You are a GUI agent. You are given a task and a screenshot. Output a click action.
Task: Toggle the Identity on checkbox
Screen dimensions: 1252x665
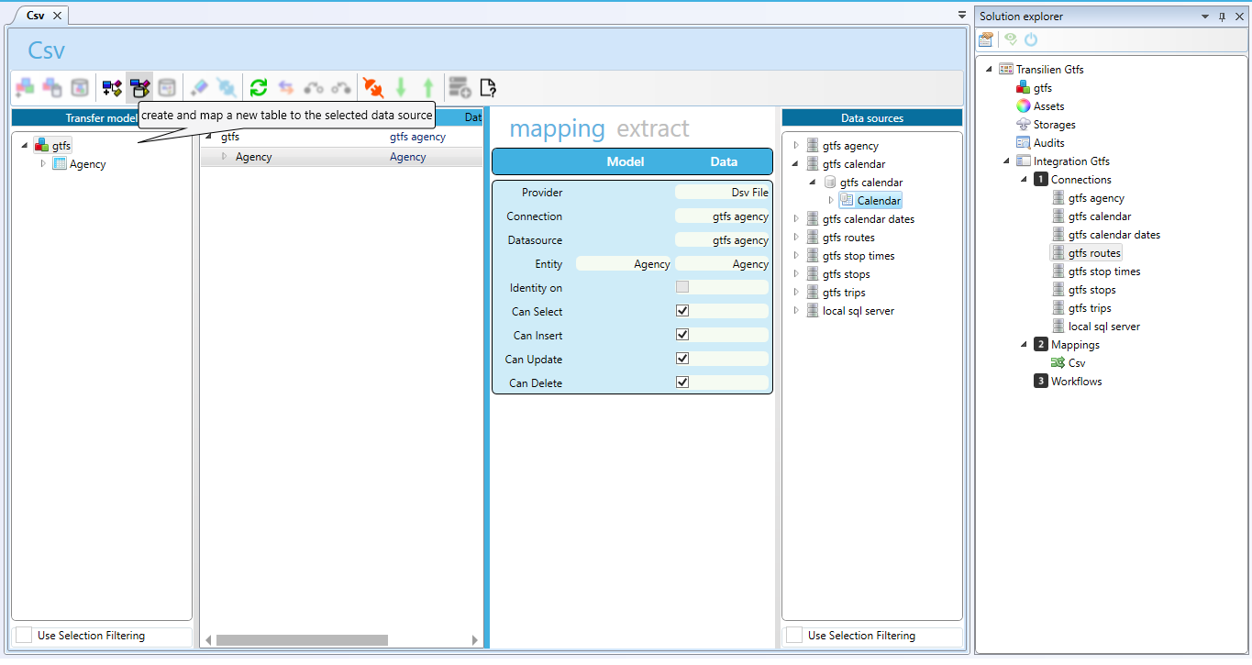click(x=682, y=287)
